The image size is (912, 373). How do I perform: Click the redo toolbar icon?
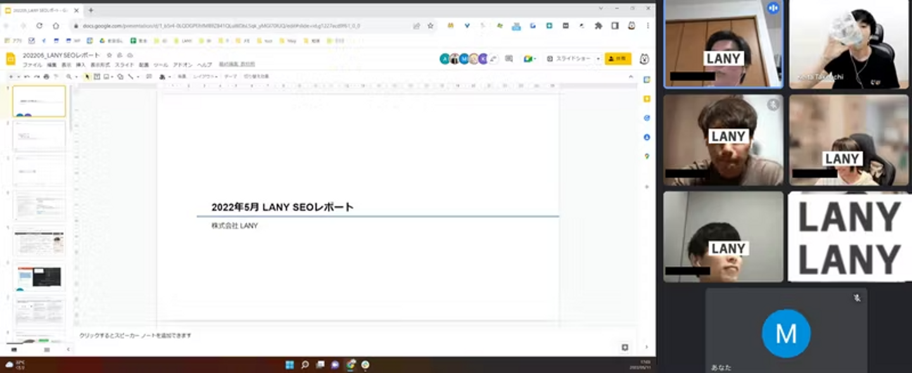[x=37, y=77]
